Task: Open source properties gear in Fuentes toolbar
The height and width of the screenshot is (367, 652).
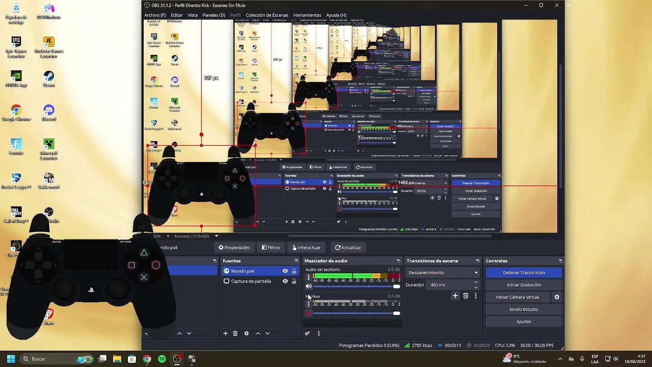Action: (247, 333)
